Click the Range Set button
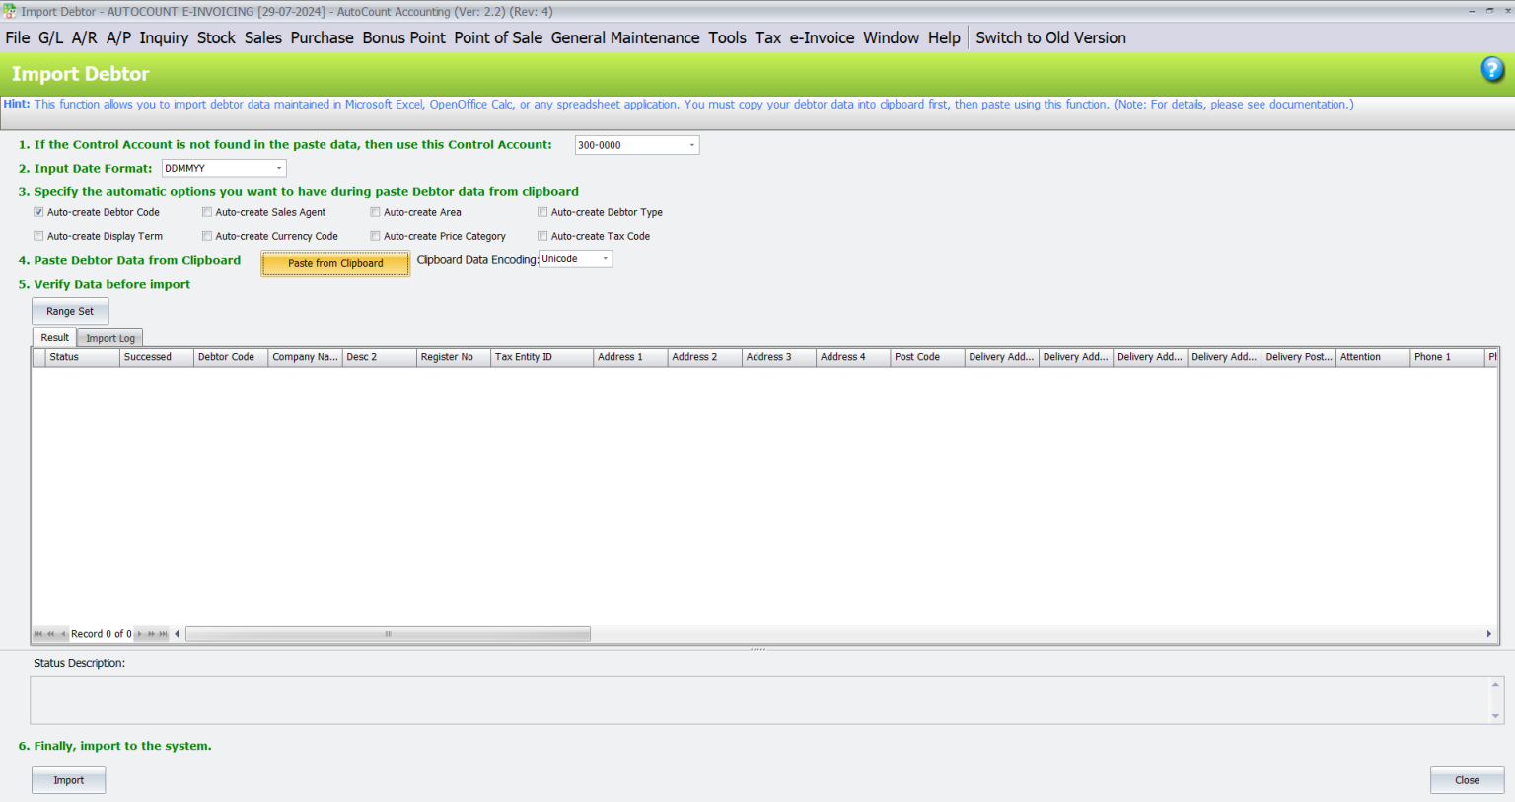 [70, 311]
